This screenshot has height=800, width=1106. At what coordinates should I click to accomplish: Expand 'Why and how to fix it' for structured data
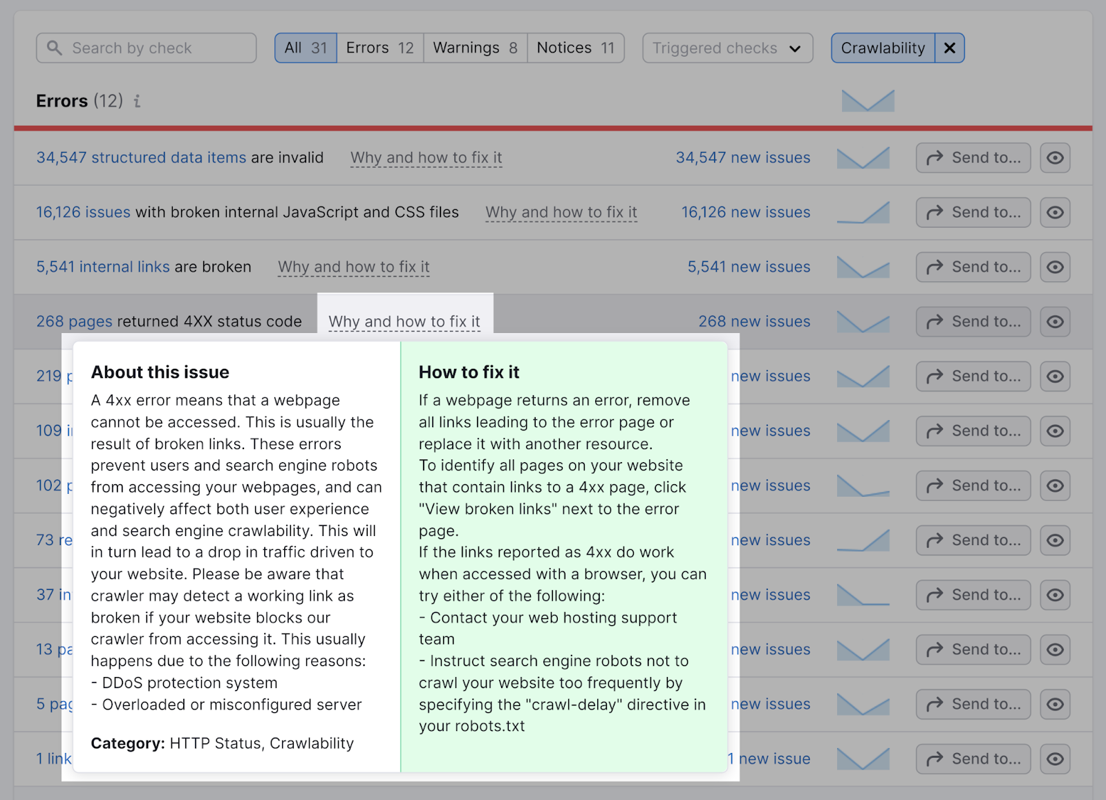coord(426,158)
